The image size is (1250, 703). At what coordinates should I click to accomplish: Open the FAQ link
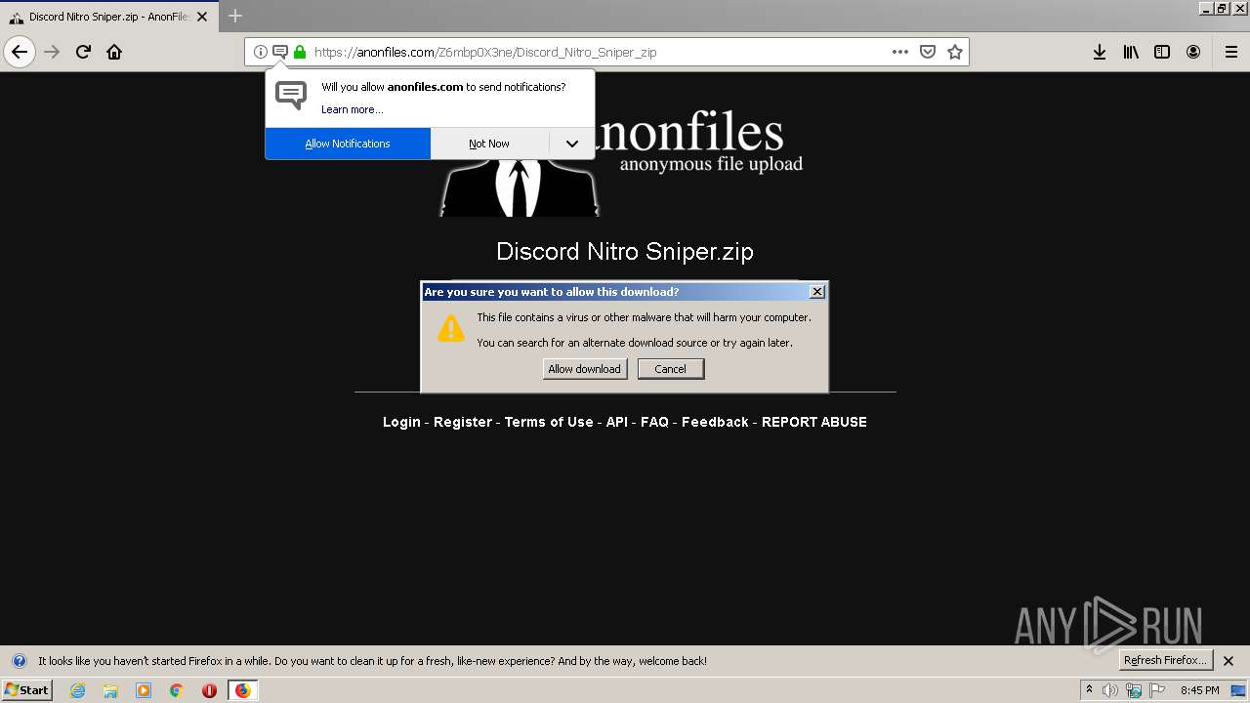click(654, 422)
